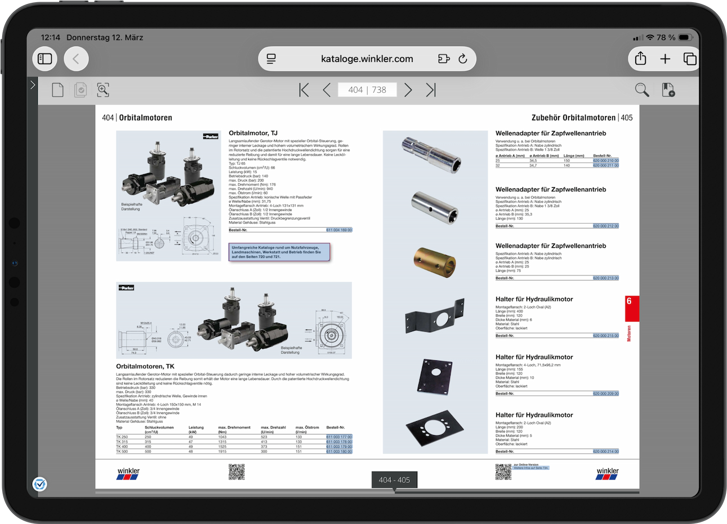Image resolution: width=727 pixels, height=524 pixels.
Task: Jump to last page using double-arrow
Action: coord(431,89)
